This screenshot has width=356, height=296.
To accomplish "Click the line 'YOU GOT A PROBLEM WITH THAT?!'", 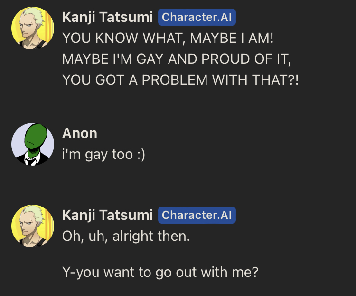I will [x=180, y=80].
